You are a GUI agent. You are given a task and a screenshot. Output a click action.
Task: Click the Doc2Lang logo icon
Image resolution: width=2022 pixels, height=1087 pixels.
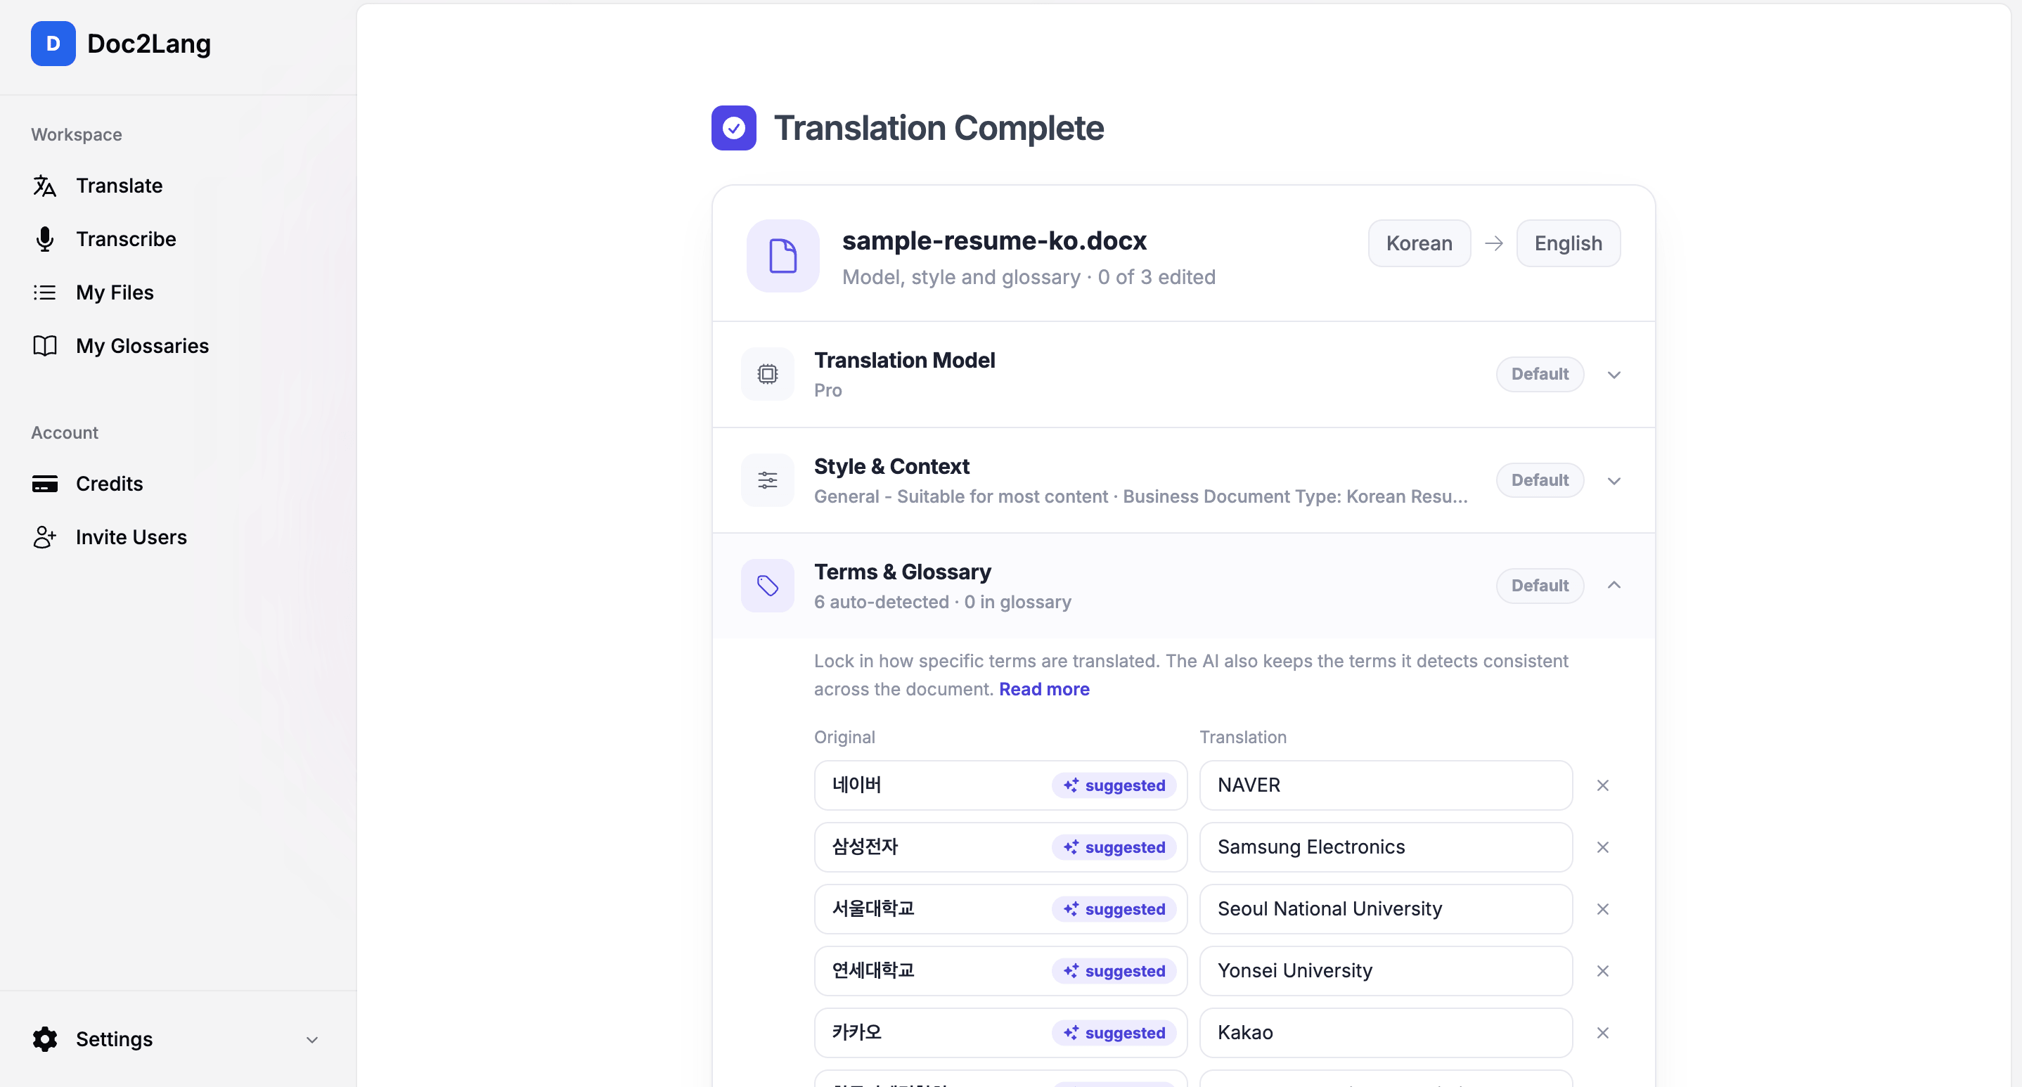[x=53, y=43]
